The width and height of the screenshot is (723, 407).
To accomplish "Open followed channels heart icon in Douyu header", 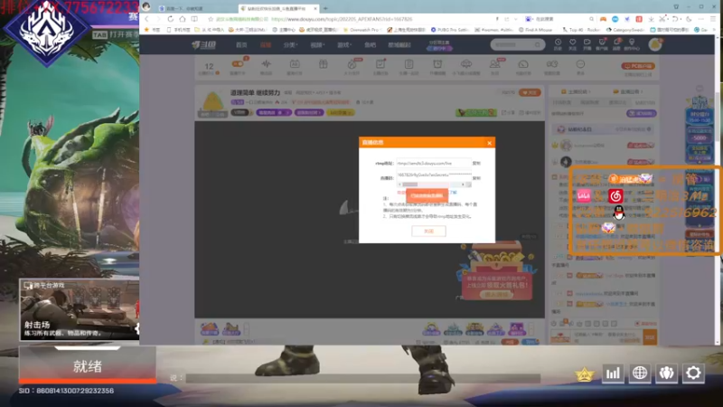I will coord(573,43).
